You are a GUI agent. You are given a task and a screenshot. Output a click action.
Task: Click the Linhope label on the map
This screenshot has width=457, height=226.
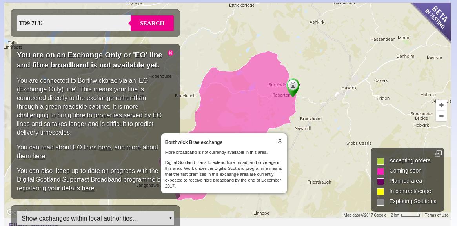coord(261,213)
